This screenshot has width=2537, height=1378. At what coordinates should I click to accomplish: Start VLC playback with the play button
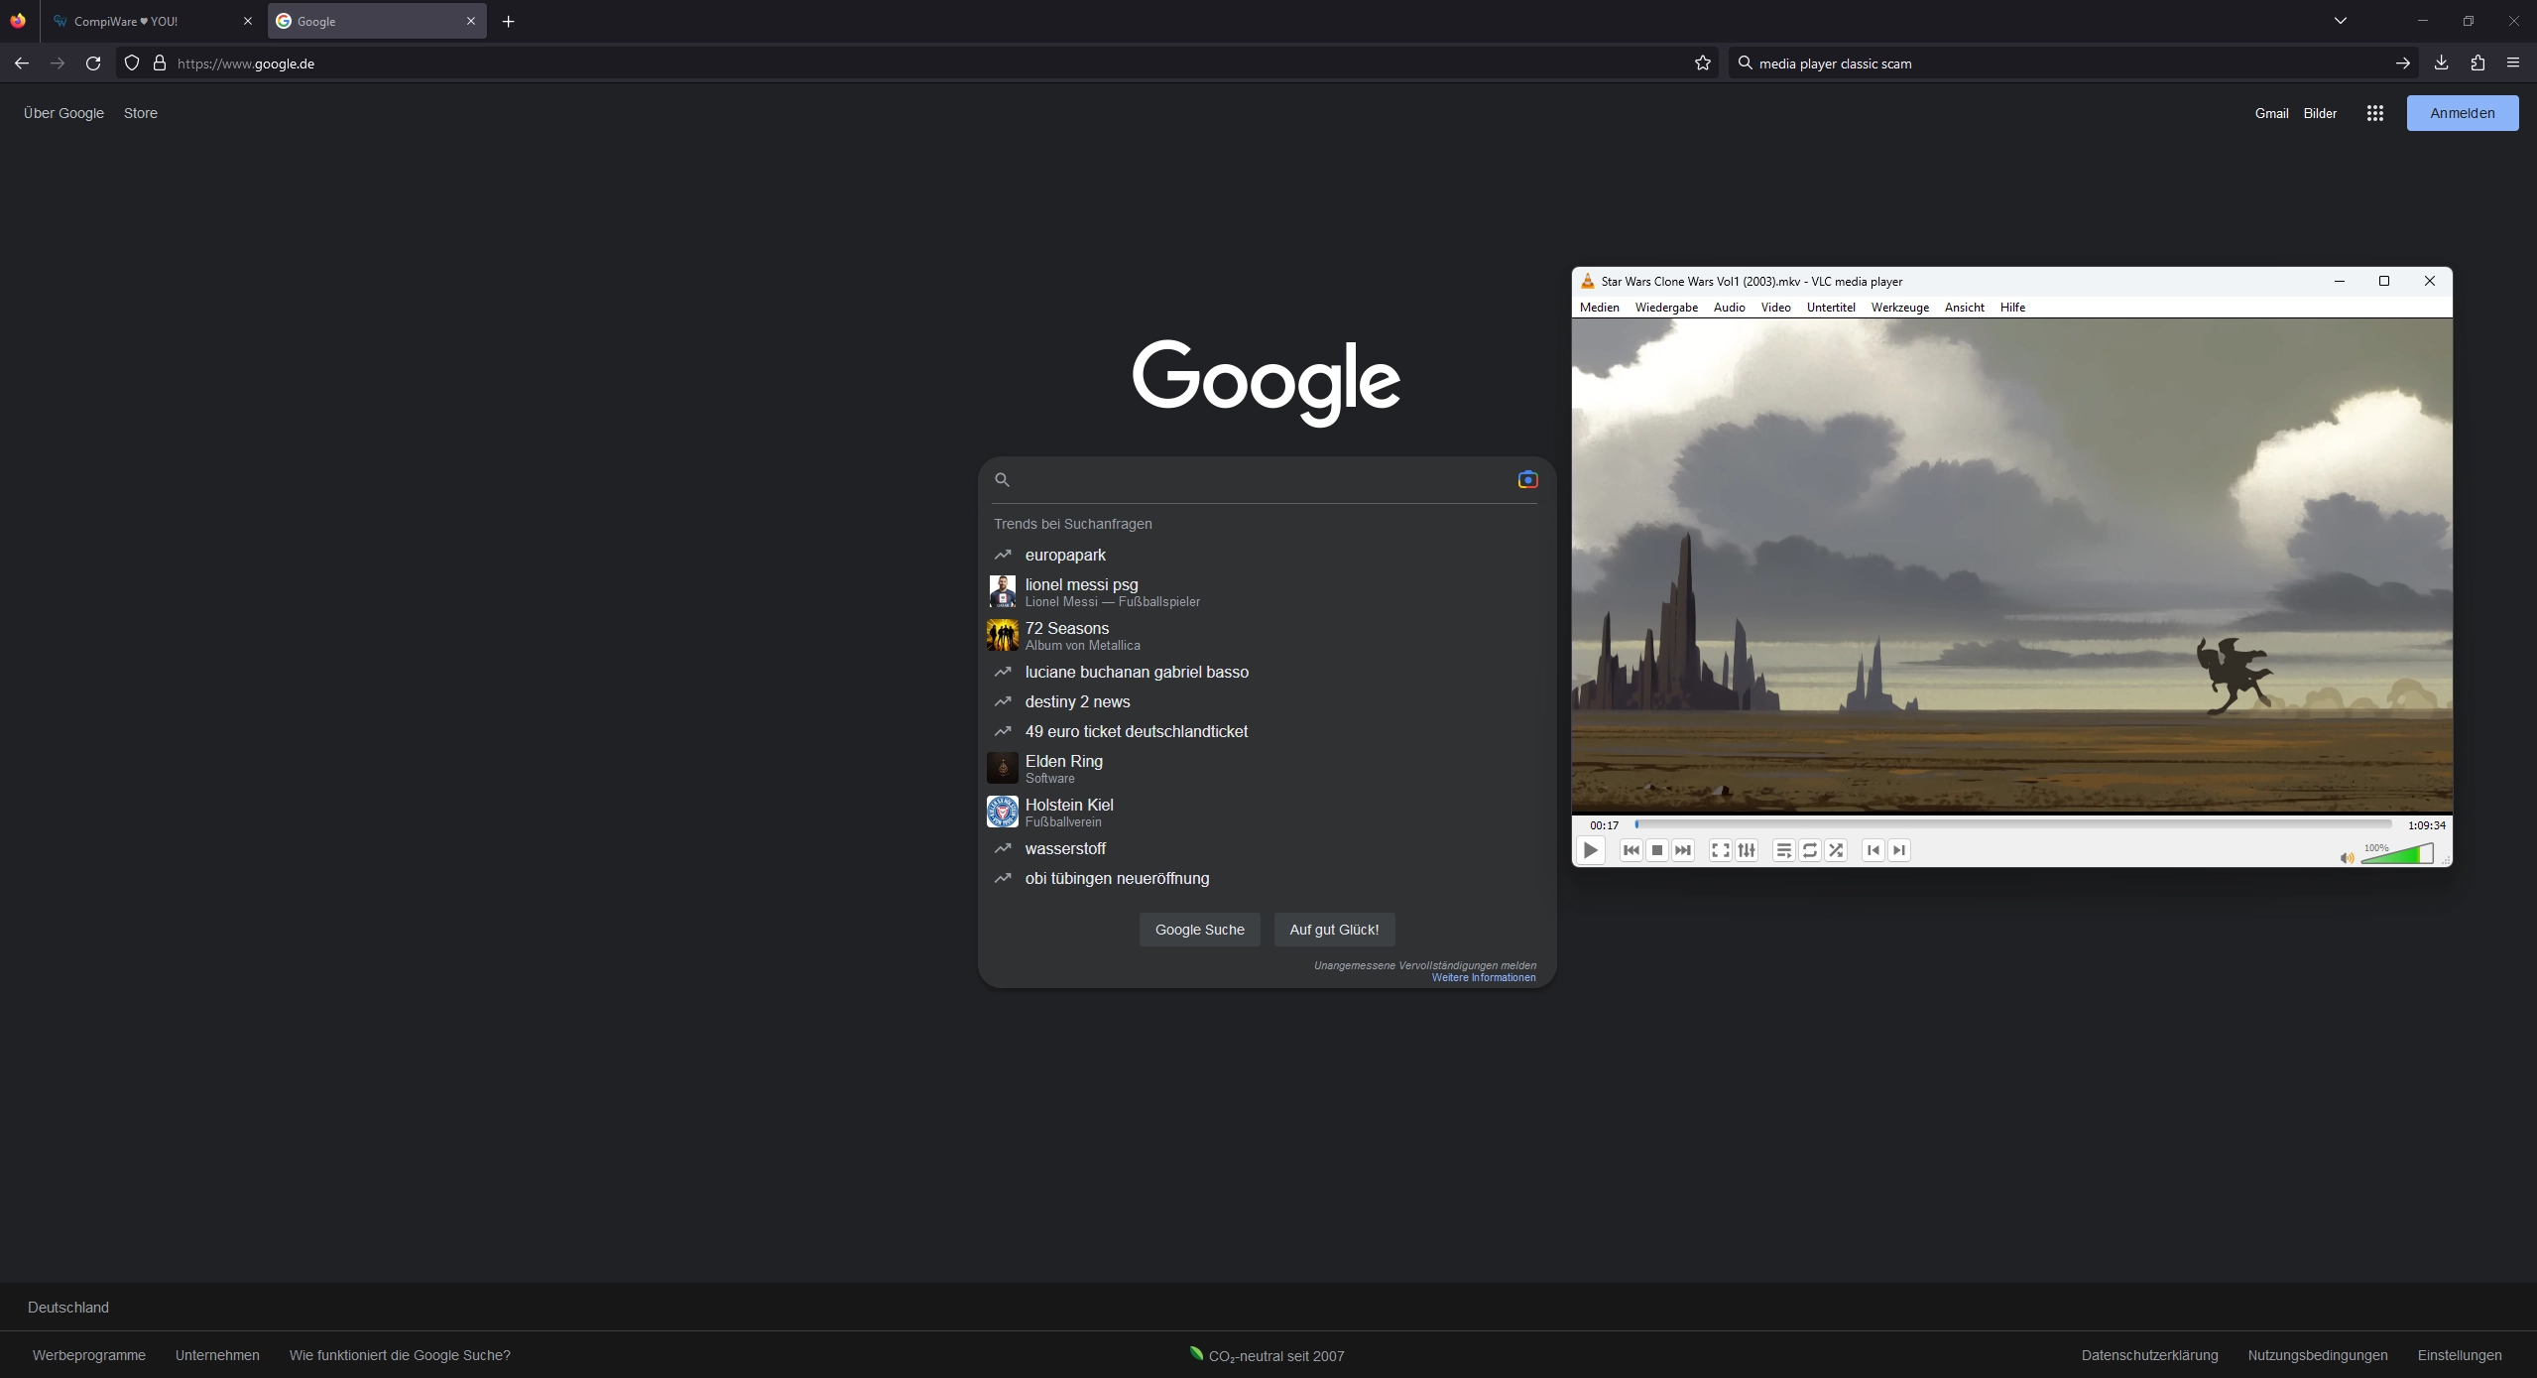[1590, 850]
